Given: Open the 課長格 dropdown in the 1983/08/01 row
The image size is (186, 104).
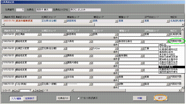Looking at the screenshot, I should click(x=91, y=56).
